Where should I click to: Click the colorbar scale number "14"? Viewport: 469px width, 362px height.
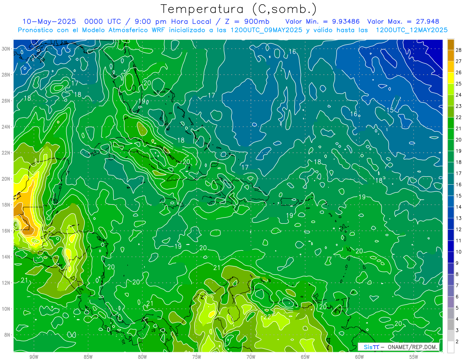[459, 207]
